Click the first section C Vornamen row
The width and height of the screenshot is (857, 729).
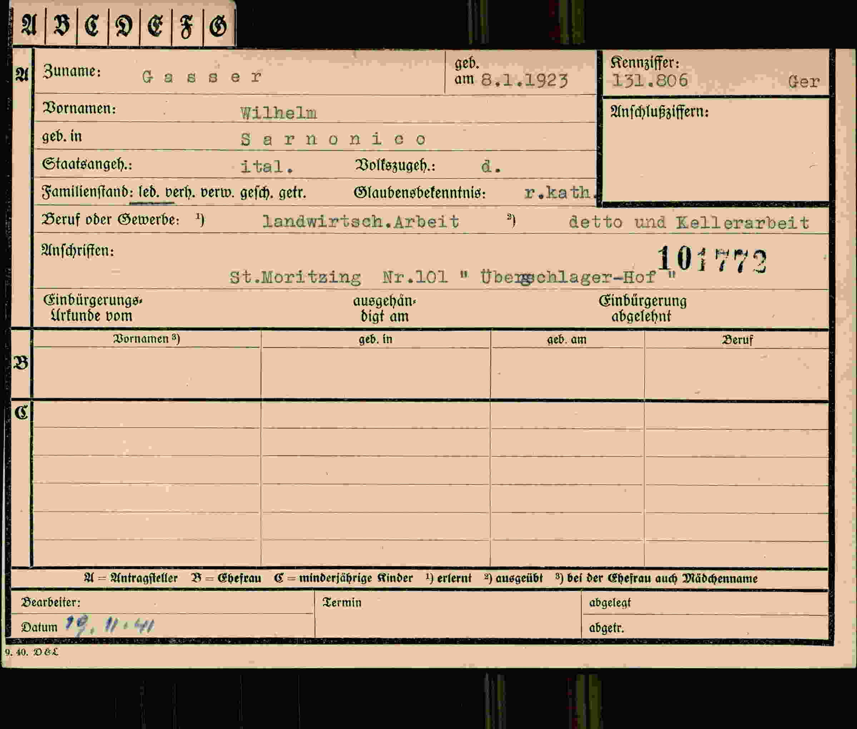[x=147, y=415]
